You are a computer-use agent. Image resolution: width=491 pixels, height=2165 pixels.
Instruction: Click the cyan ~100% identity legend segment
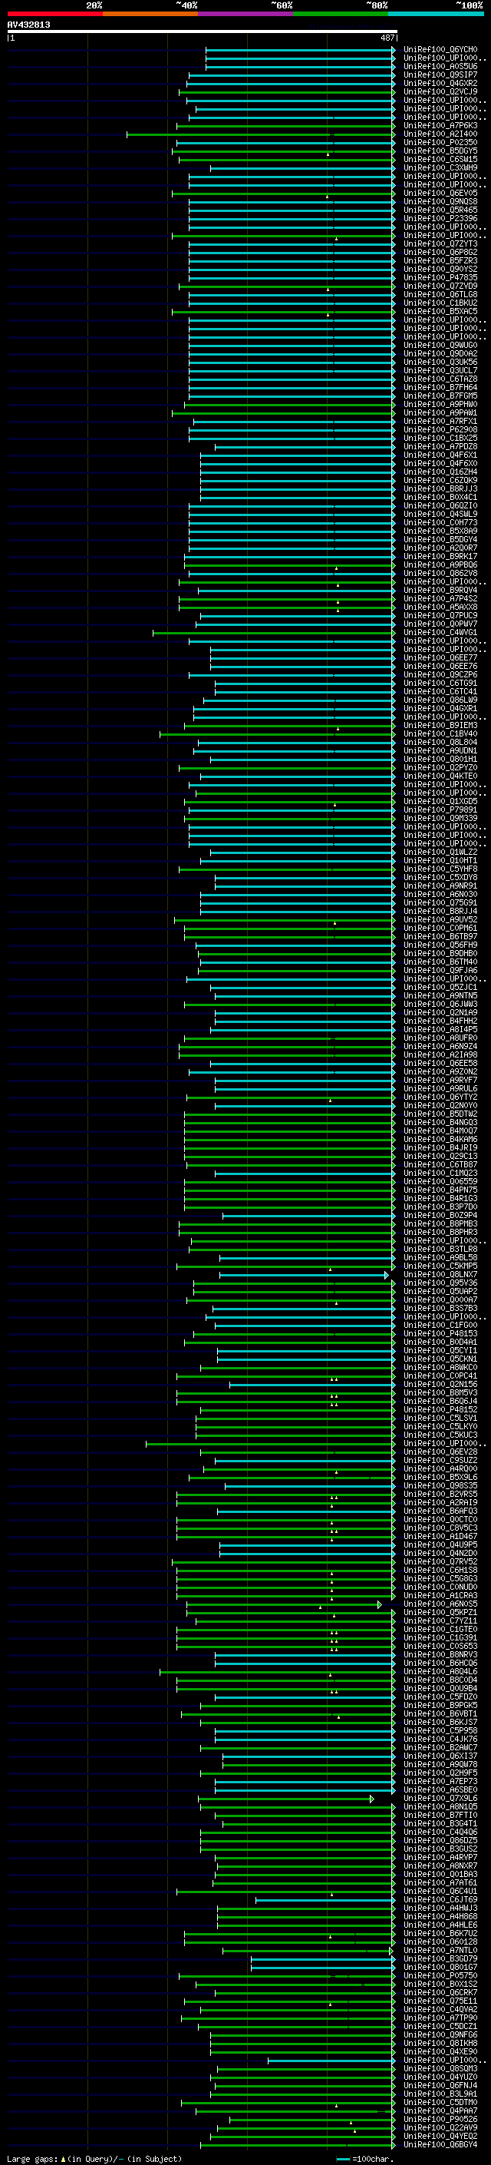436,14
